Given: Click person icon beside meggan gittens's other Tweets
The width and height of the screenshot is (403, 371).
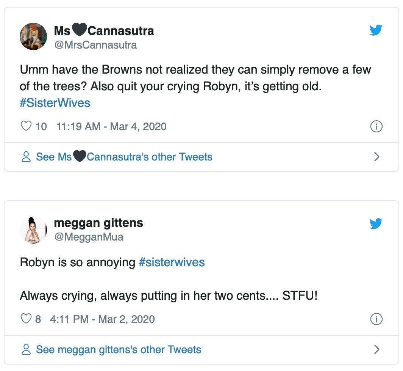Looking at the screenshot, I should point(26,350).
